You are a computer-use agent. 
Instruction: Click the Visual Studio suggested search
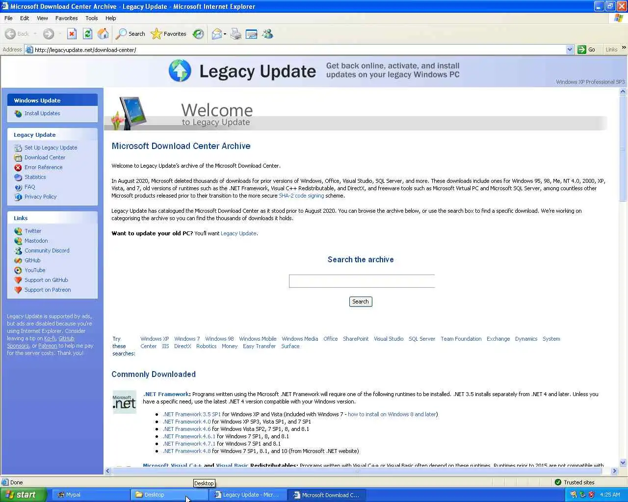pyautogui.click(x=389, y=339)
